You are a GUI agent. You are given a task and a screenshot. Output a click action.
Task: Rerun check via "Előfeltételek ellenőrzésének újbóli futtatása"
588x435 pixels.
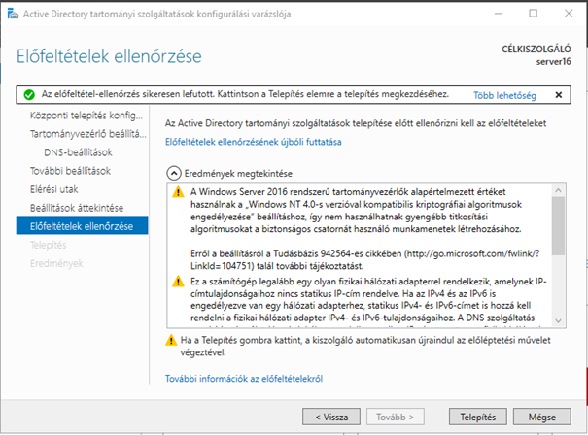tap(254, 142)
